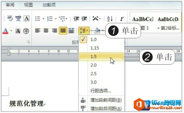Click in the 规范化管理 heading text
This screenshot has height=113, width=184.
coord(26,104)
